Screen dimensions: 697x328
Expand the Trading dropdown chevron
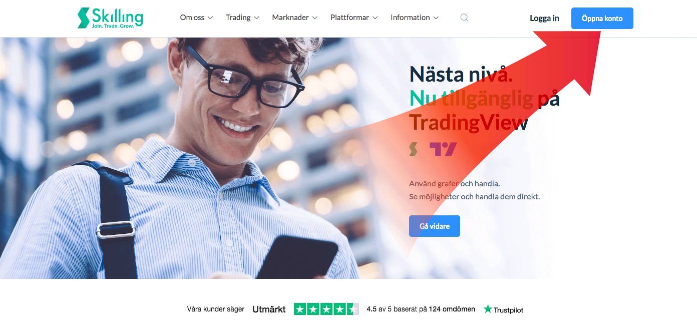[256, 18]
